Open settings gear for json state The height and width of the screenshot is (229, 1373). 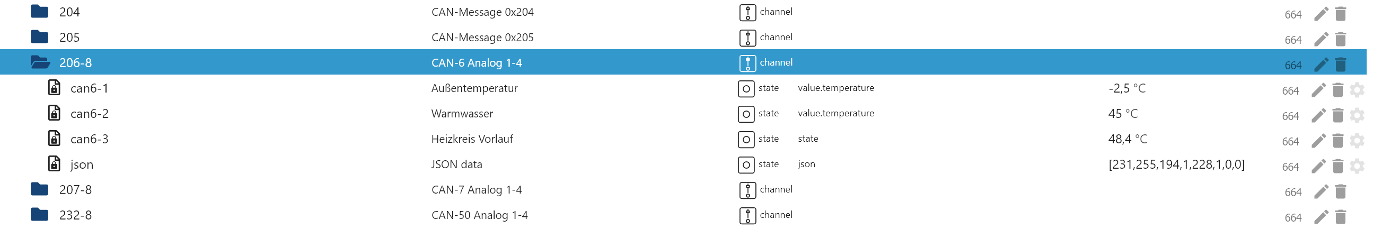(1357, 166)
